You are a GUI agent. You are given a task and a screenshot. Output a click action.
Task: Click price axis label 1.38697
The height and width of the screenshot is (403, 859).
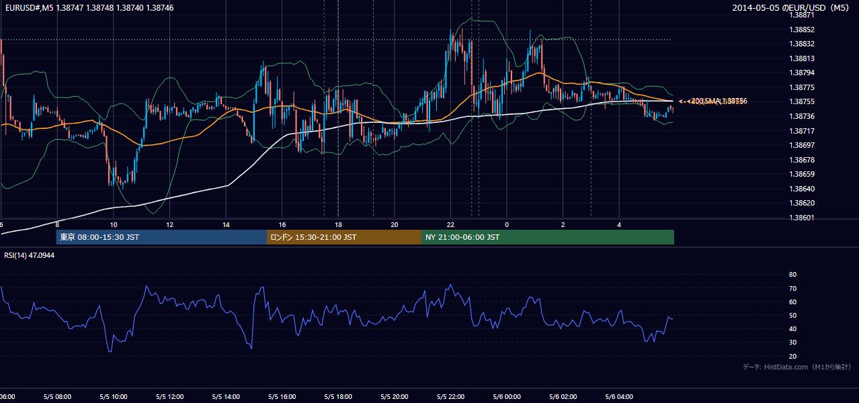[x=801, y=145]
